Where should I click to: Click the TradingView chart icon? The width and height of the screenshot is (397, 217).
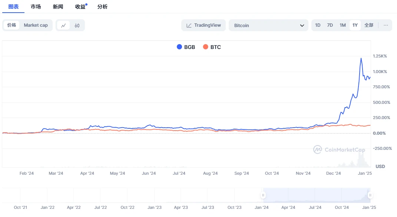click(189, 25)
